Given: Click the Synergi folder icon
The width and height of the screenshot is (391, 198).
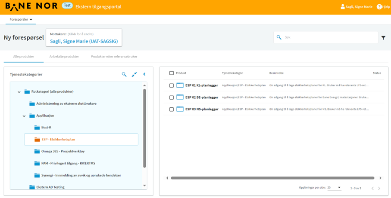Looking at the screenshot, I should point(37,175).
